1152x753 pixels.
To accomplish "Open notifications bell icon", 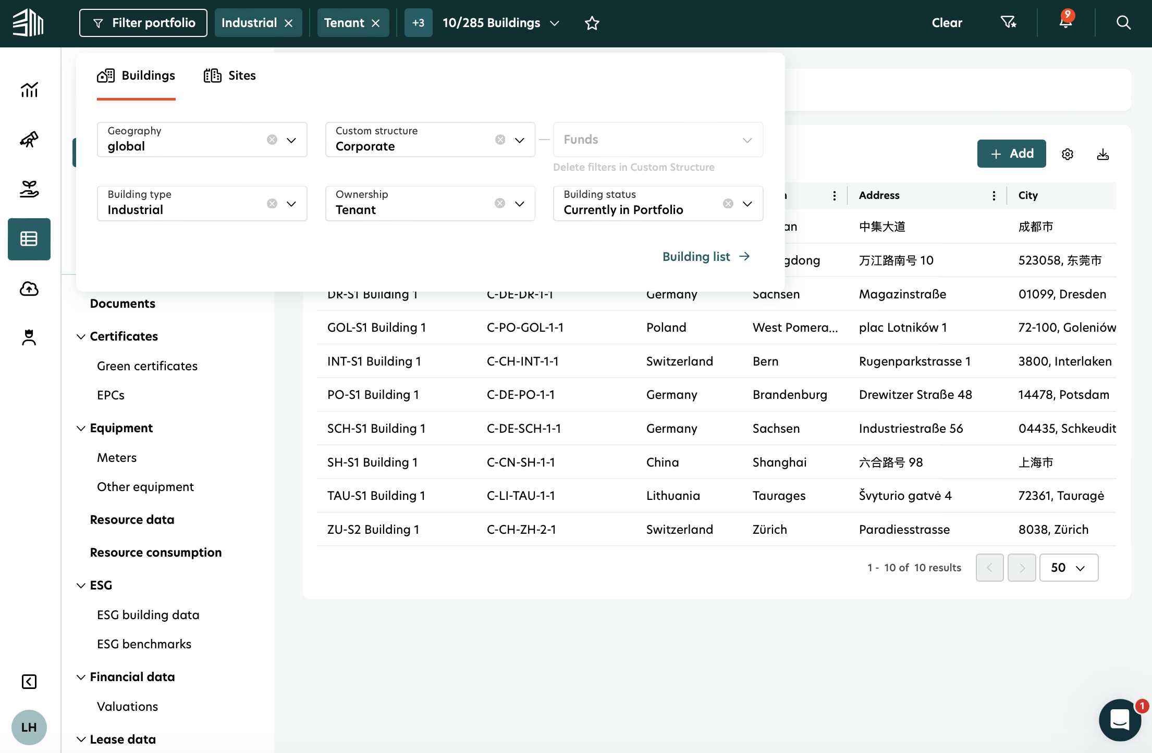I will [1065, 22].
